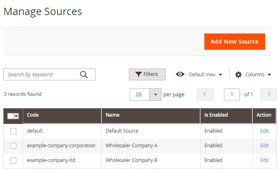Click Add New Source button
The height and width of the screenshot is (173, 279).
click(x=234, y=42)
